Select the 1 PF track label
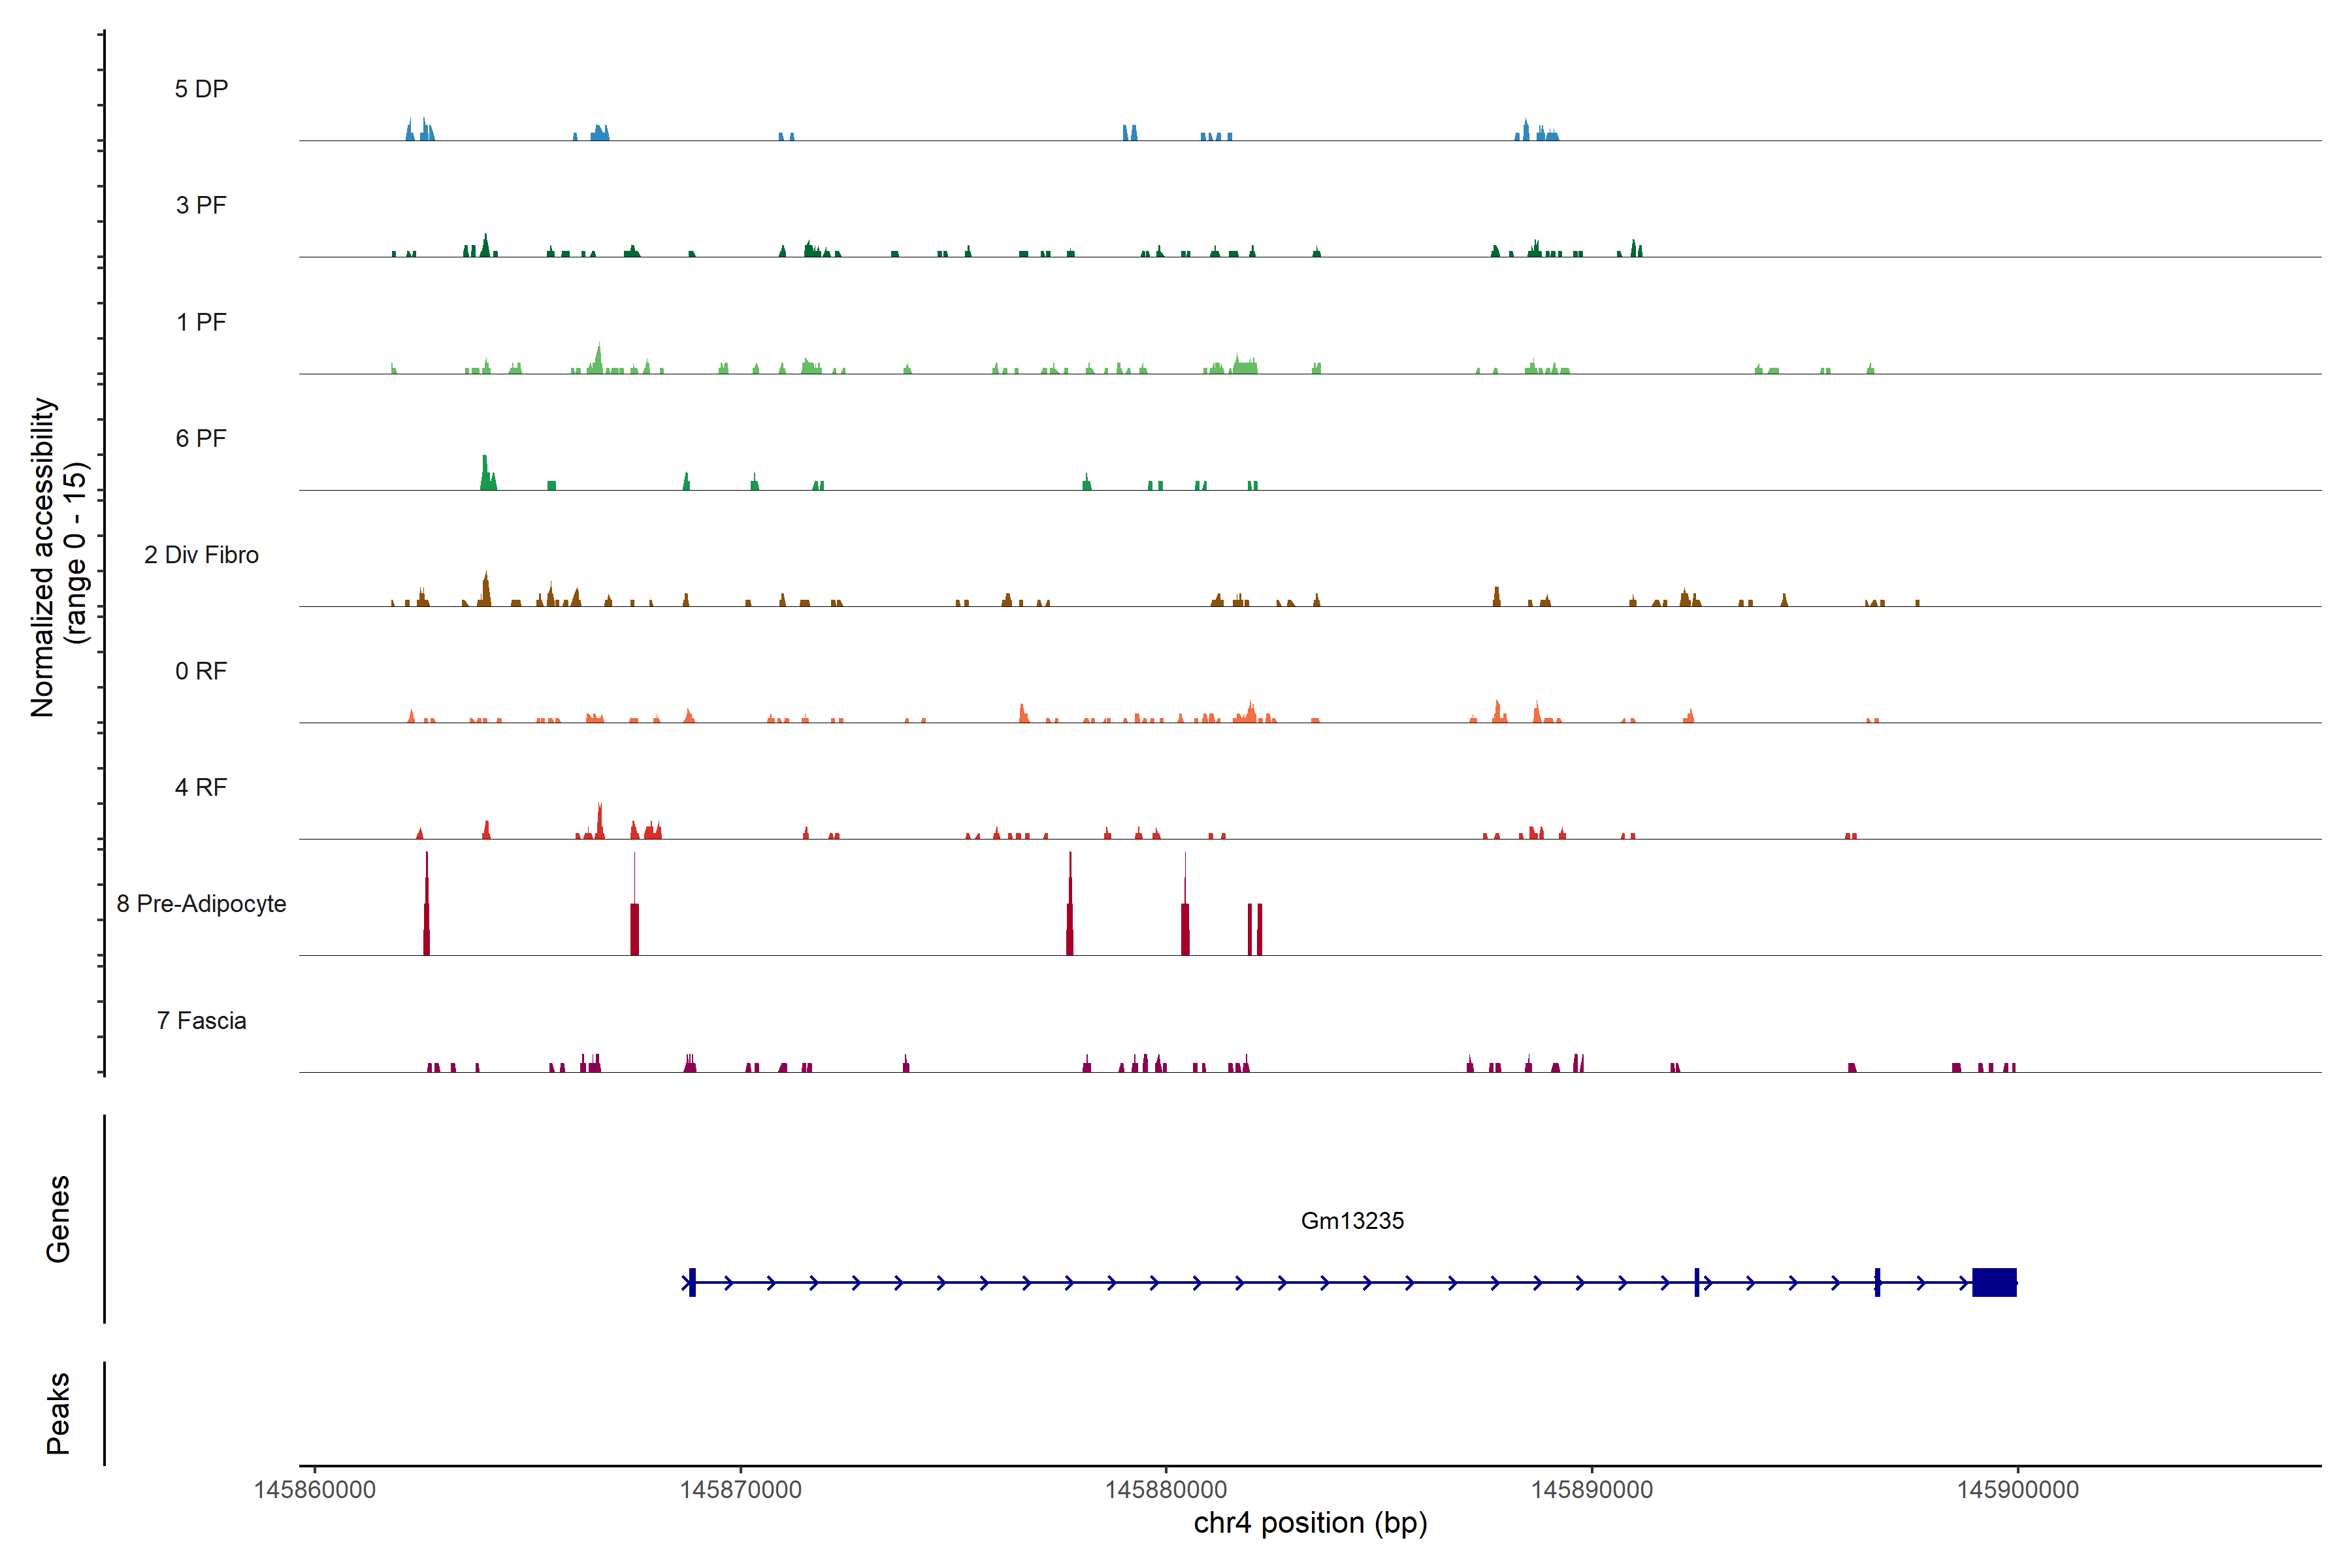Viewport: 2352px width, 1568px height. (x=201, y=322)
